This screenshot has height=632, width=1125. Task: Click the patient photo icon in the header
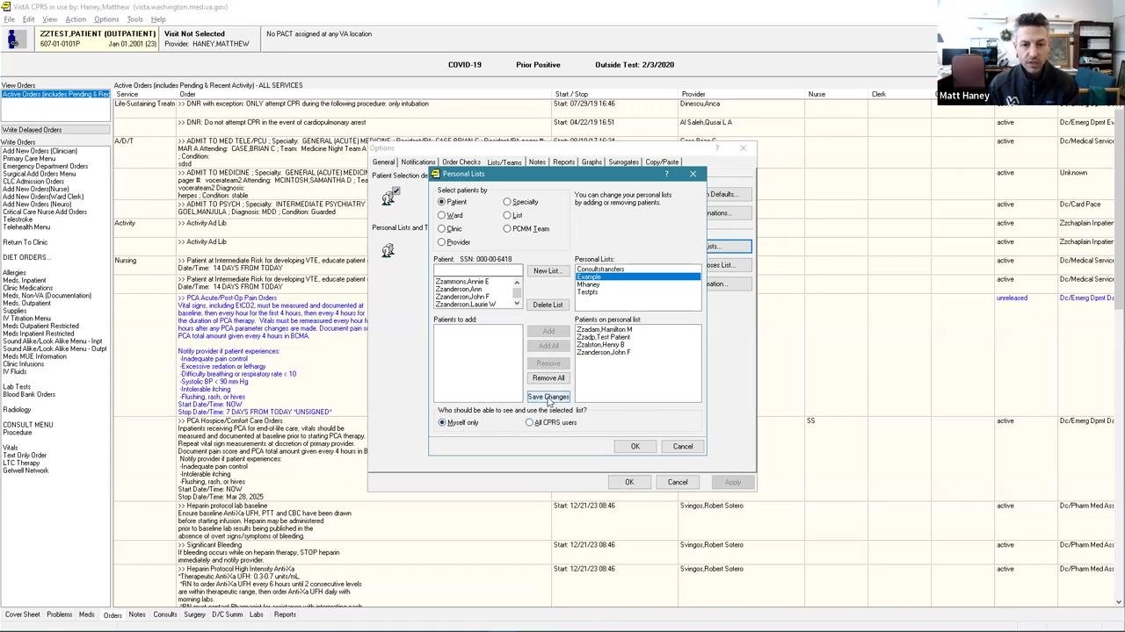(x=16, y=39)
